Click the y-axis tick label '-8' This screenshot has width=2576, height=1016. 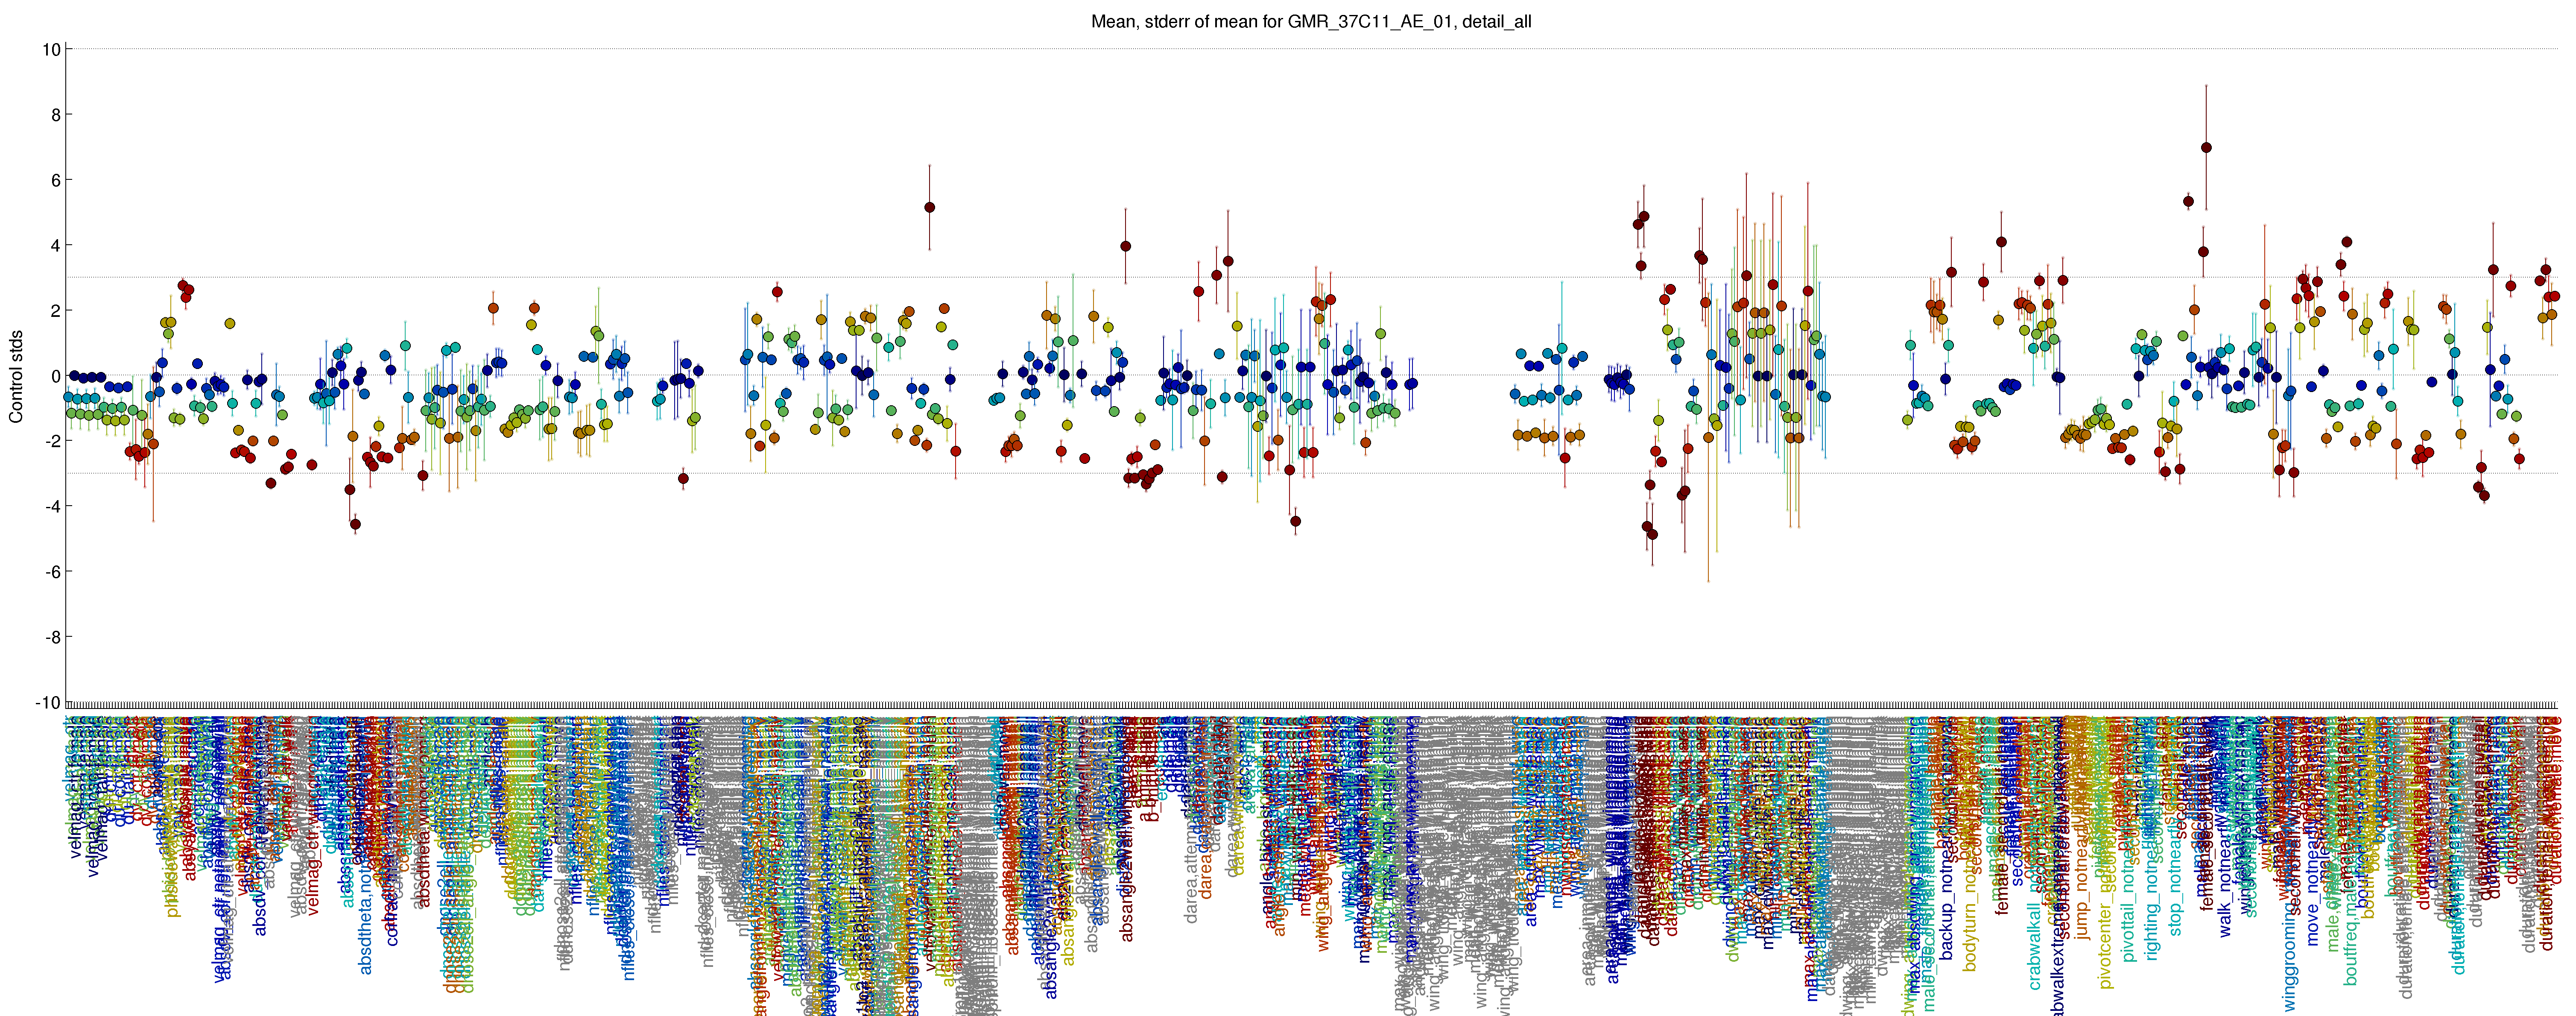[52, 637]
